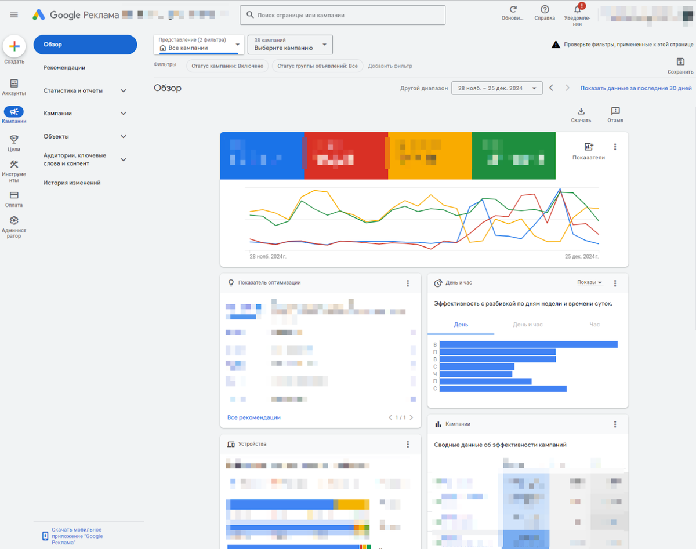Switch to Час tab
Screen dimensions: 696x549
tap(594, 325)
